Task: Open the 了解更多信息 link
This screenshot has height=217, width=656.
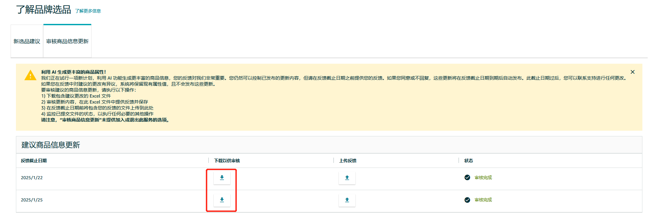Action: [x=88, y=11]
